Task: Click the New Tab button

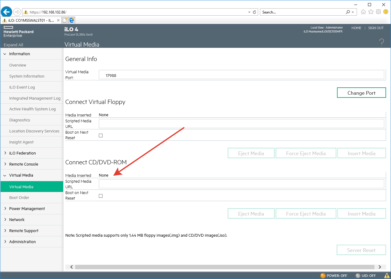Action: tap(65, 20)
